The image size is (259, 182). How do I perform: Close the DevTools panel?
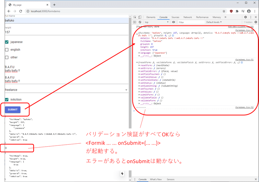(x=256, y=17)
